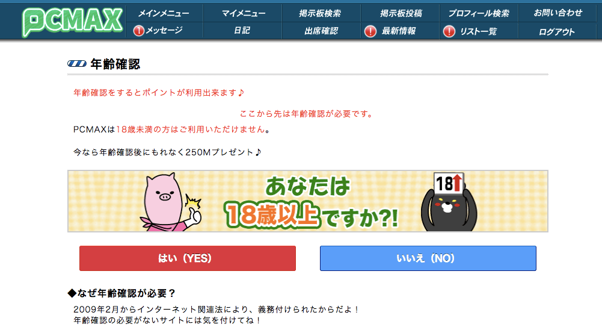Click the PCMAX logo
The width and height of the screenshot is (602, 330).
[73, 22]
